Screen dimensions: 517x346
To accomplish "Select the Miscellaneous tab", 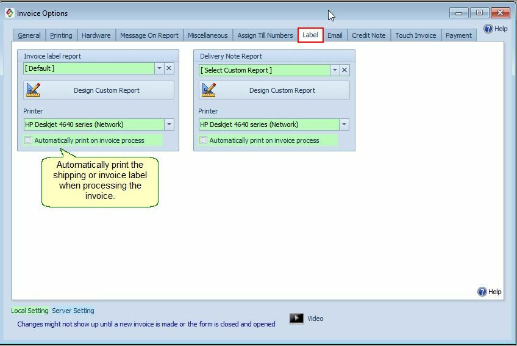I will pos(208,35).
